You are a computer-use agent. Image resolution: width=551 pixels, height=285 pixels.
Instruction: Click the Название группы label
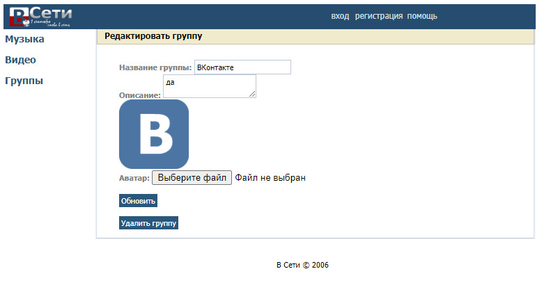pyautogui.click(x=155, y=67)
